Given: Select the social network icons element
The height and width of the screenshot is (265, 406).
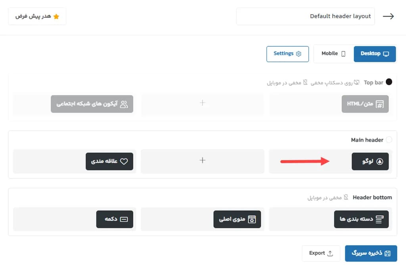Looking at the screenshot, I should [x=124, y=104].
